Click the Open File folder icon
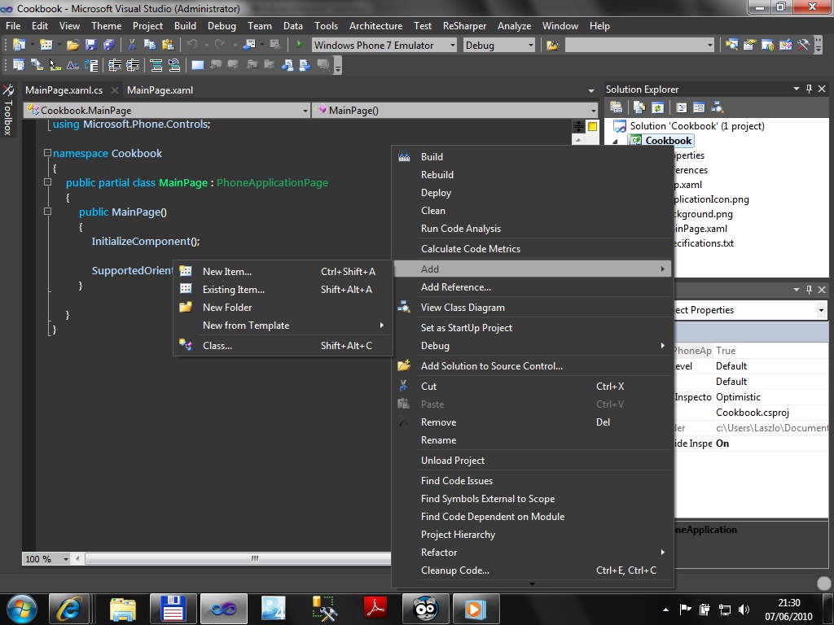Image resolution: width=834 pixels, height=625 pixels. 72,46
